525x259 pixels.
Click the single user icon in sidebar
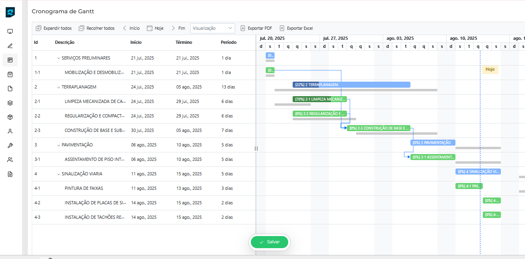[10, 131]
